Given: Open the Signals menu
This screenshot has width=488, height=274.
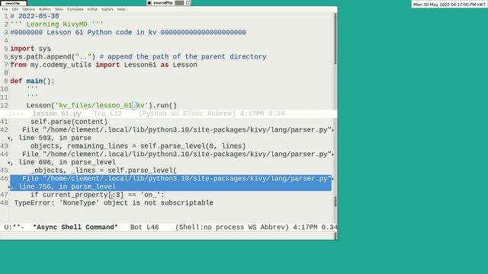Looking at the screenshot, I should click(107, 9).
